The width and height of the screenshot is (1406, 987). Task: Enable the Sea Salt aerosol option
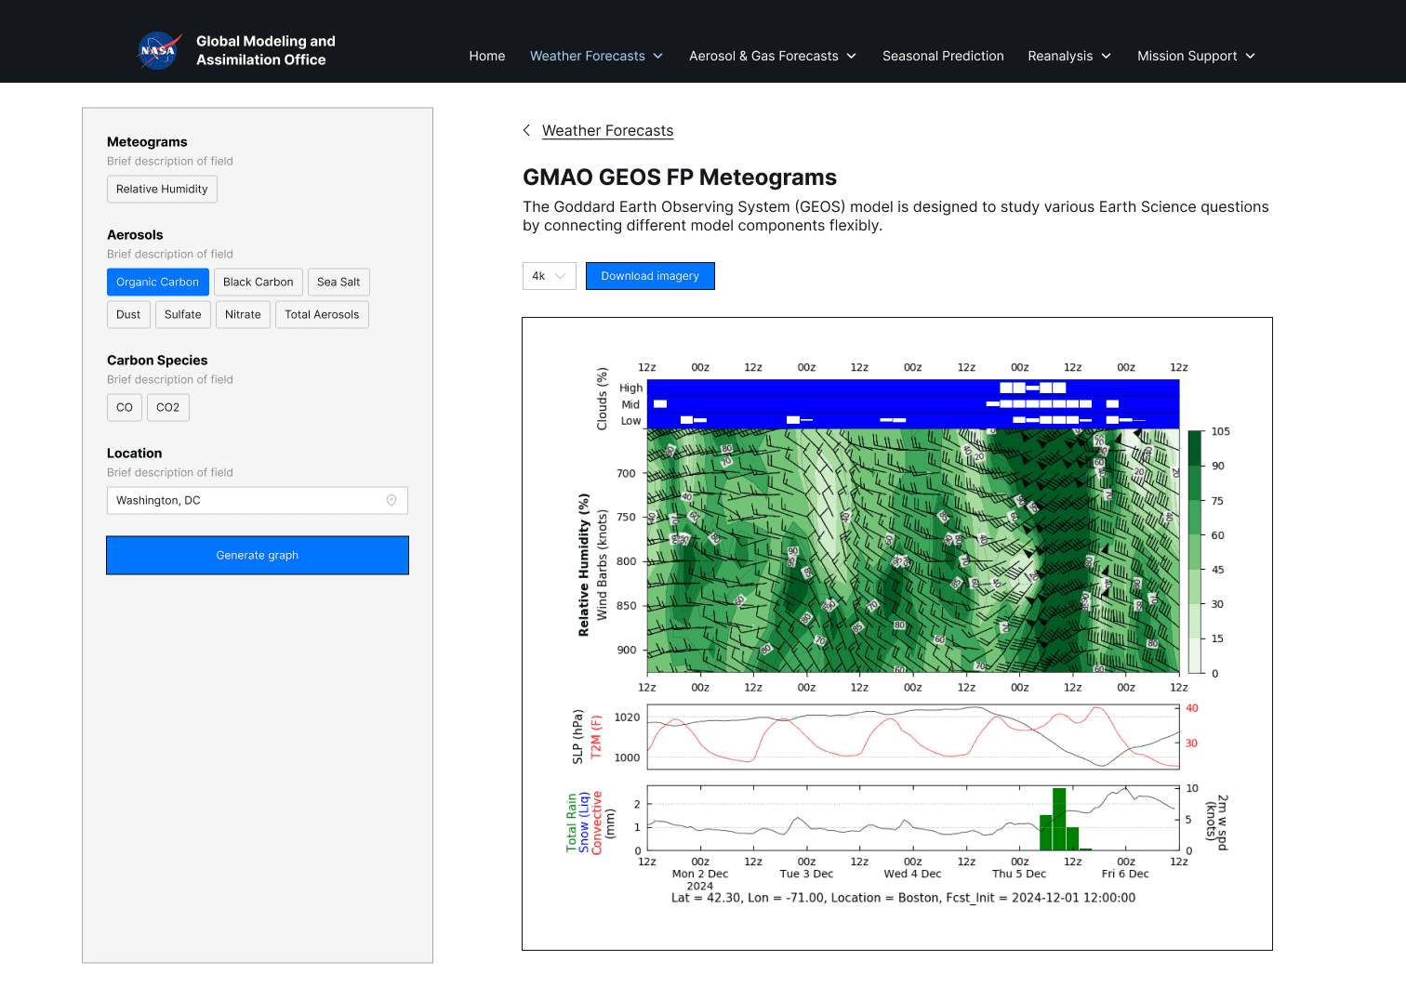pyautogui.click(x=338, y=283)
